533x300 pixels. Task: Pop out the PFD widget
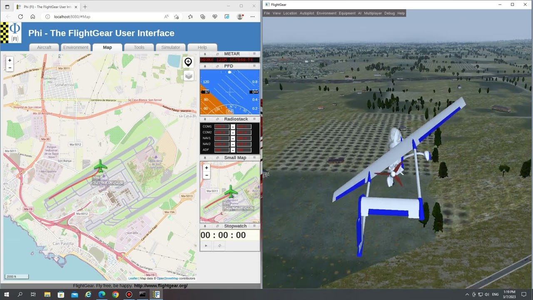[217, 66]
